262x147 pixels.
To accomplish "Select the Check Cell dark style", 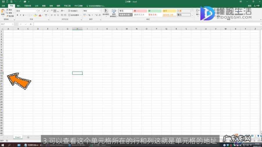I will pyautogui.click(x=125, y=15).
